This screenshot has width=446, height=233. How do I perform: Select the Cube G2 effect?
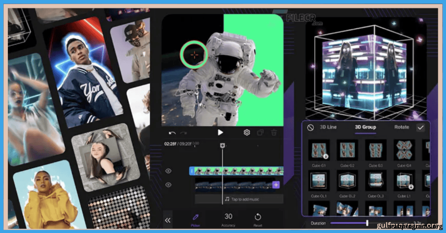click(x=348, y=150)
